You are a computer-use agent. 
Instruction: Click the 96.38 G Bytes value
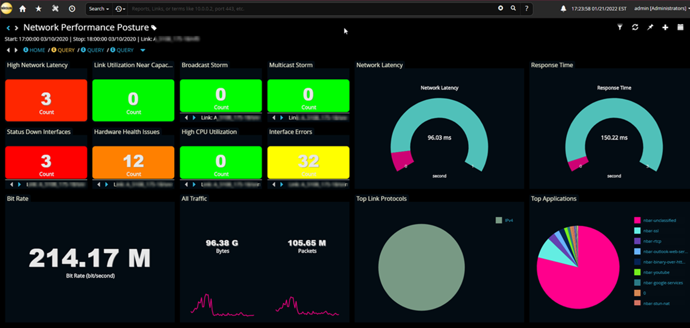pyautogui.click(x=222, y=243)
